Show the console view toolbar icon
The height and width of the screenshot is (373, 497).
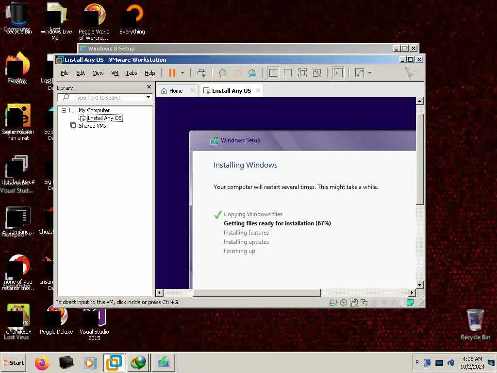pos(338,73)
